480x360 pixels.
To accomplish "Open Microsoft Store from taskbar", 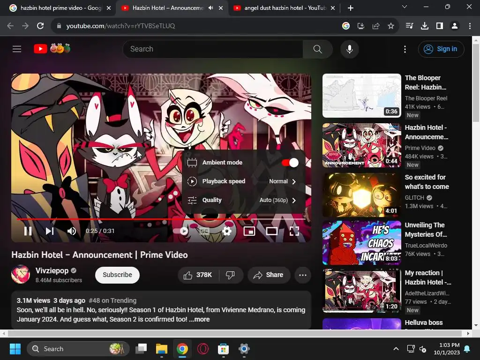I will coord(223,349).
